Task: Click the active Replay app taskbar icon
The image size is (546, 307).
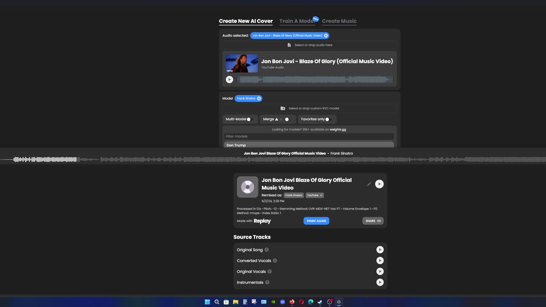Action: click(339, 302)
